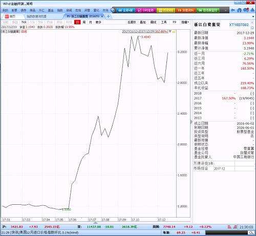Click the yellow icon next to date range
Screen dimensions: 256x236
[x=174, y=32]
